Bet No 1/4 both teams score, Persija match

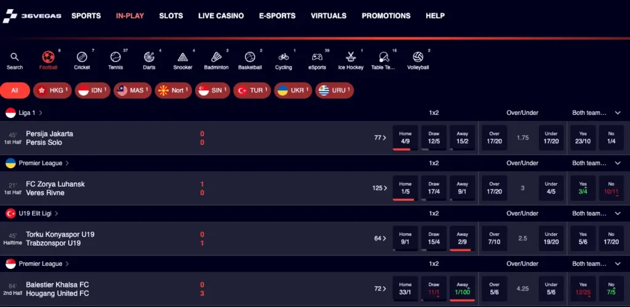pyautogui.click(x=612, y=138)
